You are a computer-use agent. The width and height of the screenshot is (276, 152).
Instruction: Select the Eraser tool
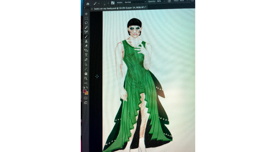(x=86, y=46)
